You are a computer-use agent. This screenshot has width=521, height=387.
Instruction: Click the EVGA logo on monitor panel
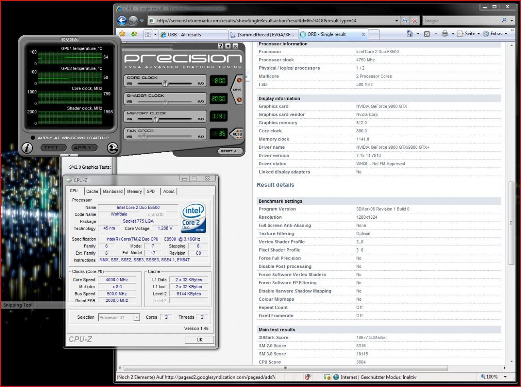pyautogui.click(x=70, y=40)
